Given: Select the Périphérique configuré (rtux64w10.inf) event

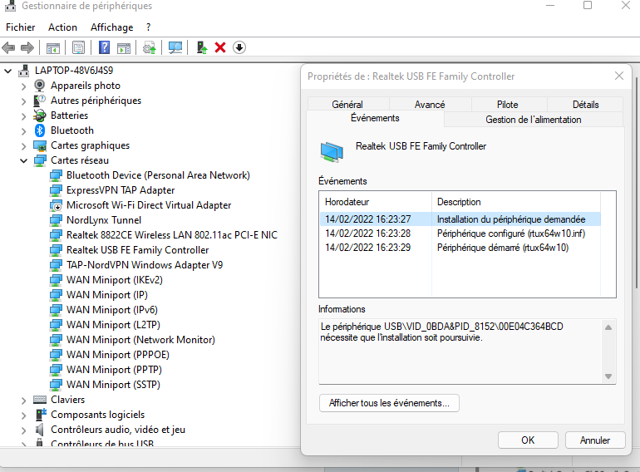Looking at the screenshot, I should point(460,234).
